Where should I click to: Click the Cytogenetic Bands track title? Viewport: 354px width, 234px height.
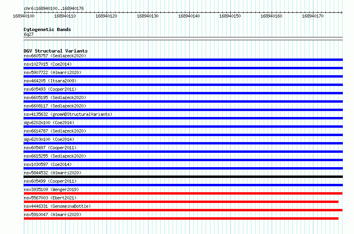coord(47,29)
